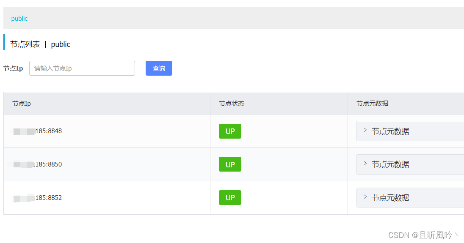Click the chevron arrow in the 8848 row
The image size is (464, 243).
365,130
